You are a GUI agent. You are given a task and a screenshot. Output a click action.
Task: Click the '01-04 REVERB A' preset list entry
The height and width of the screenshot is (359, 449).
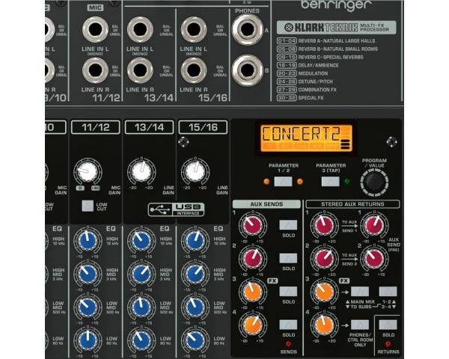(x=326, y=41)
